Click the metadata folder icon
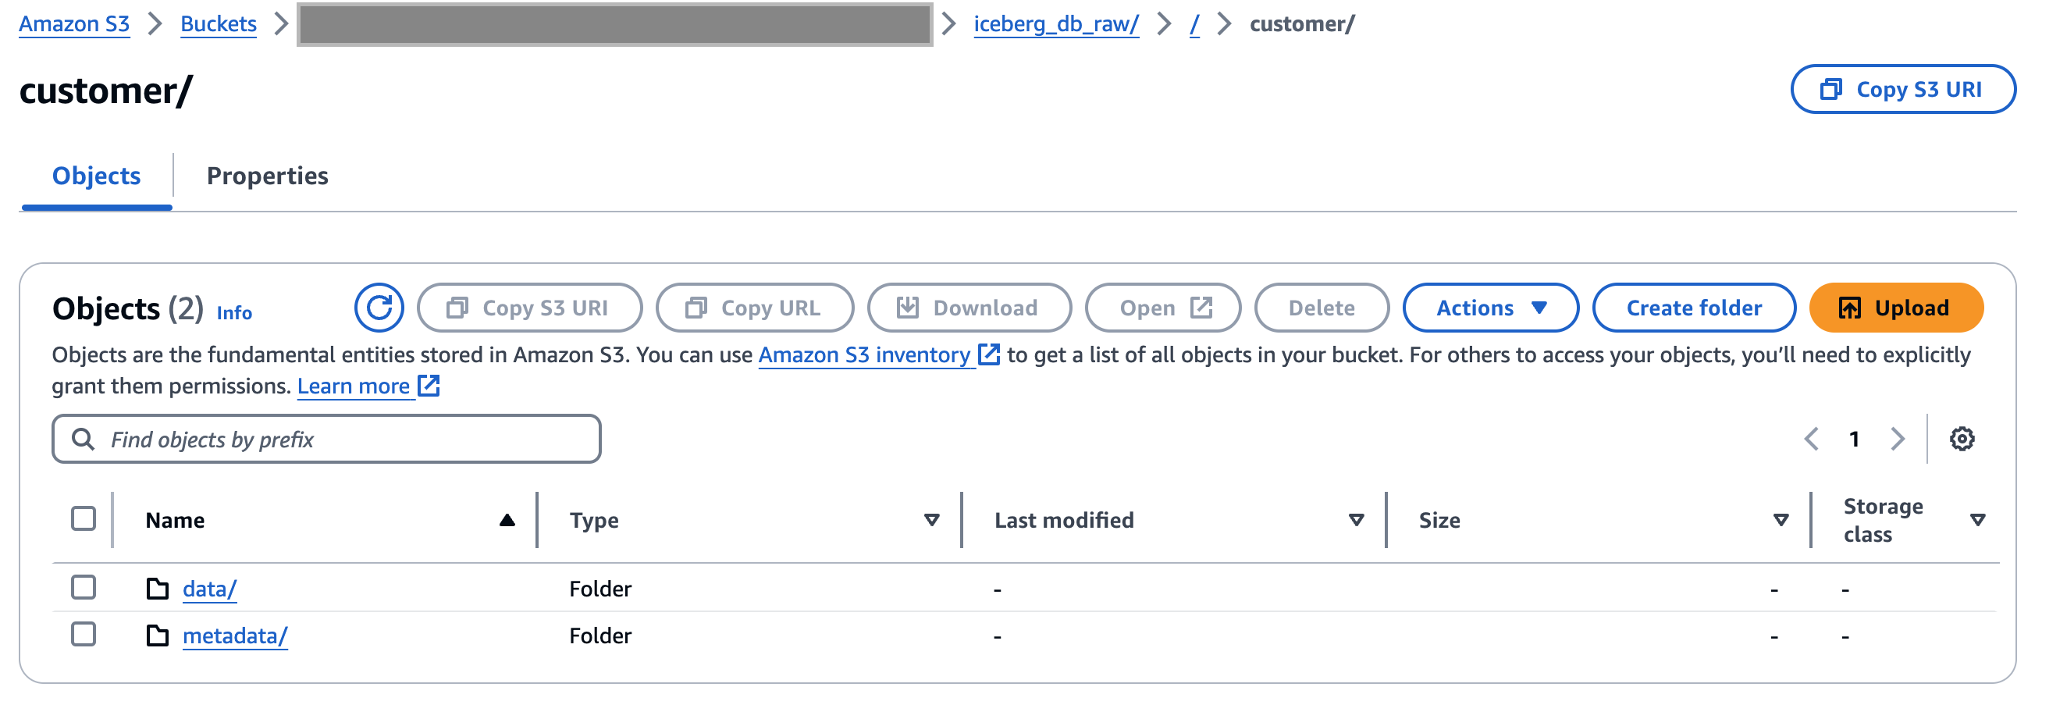The width and height of the screenshot is (2067, 712). click(157, 635)
